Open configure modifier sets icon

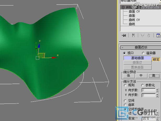(x=158, y=36)
